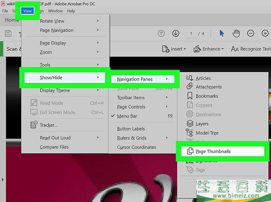
Task: Go to previous page with up arrow
Action: 161,33
